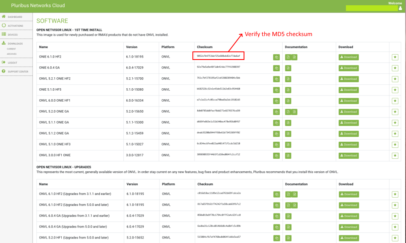Download ONVL 5.1.1 ONIE GA
This screenshot has height=243, width=406.
pyautogui.click(x=348, y=123)
